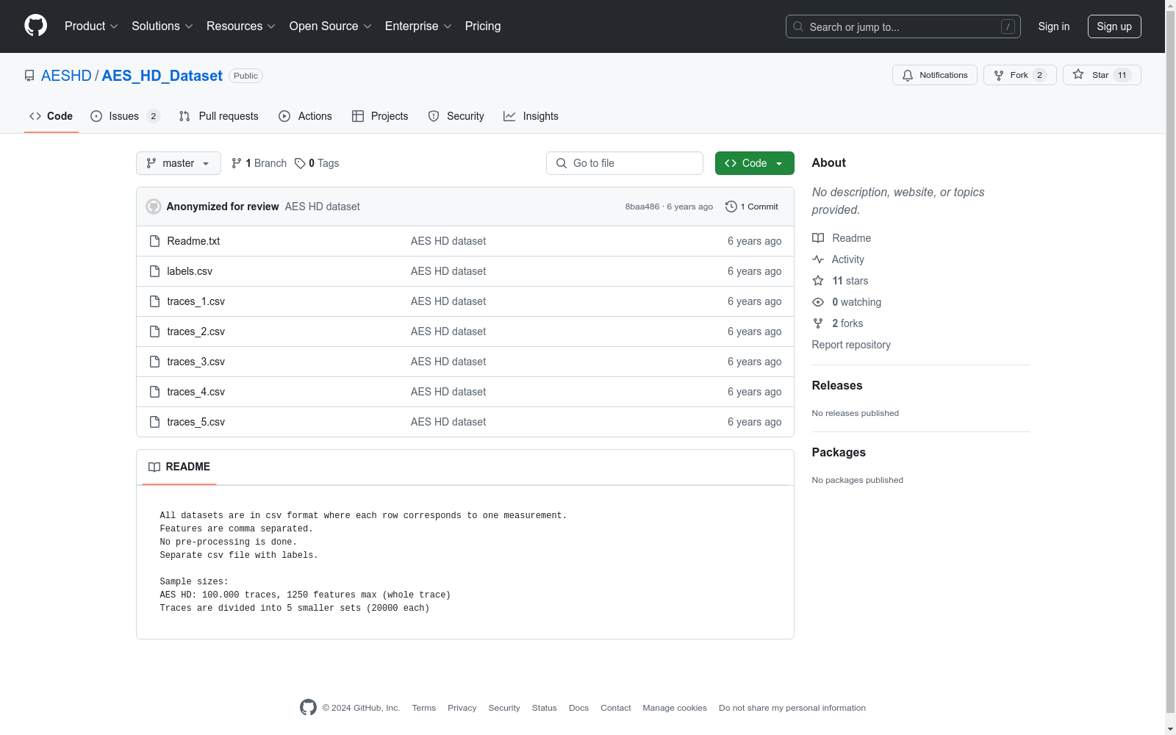Click the GitHub logo in header
Image resolution: width=1176 pixels, height=735 pixels.
tap(35, 26)
